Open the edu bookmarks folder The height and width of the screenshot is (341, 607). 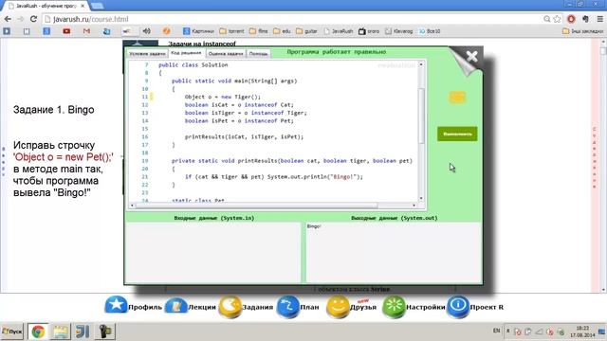coord(282,31)
